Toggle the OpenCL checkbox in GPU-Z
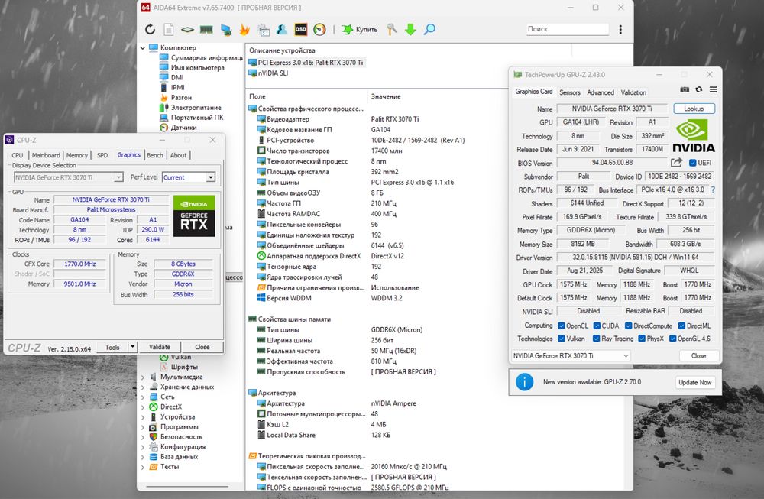 click(x=562, y=326)
